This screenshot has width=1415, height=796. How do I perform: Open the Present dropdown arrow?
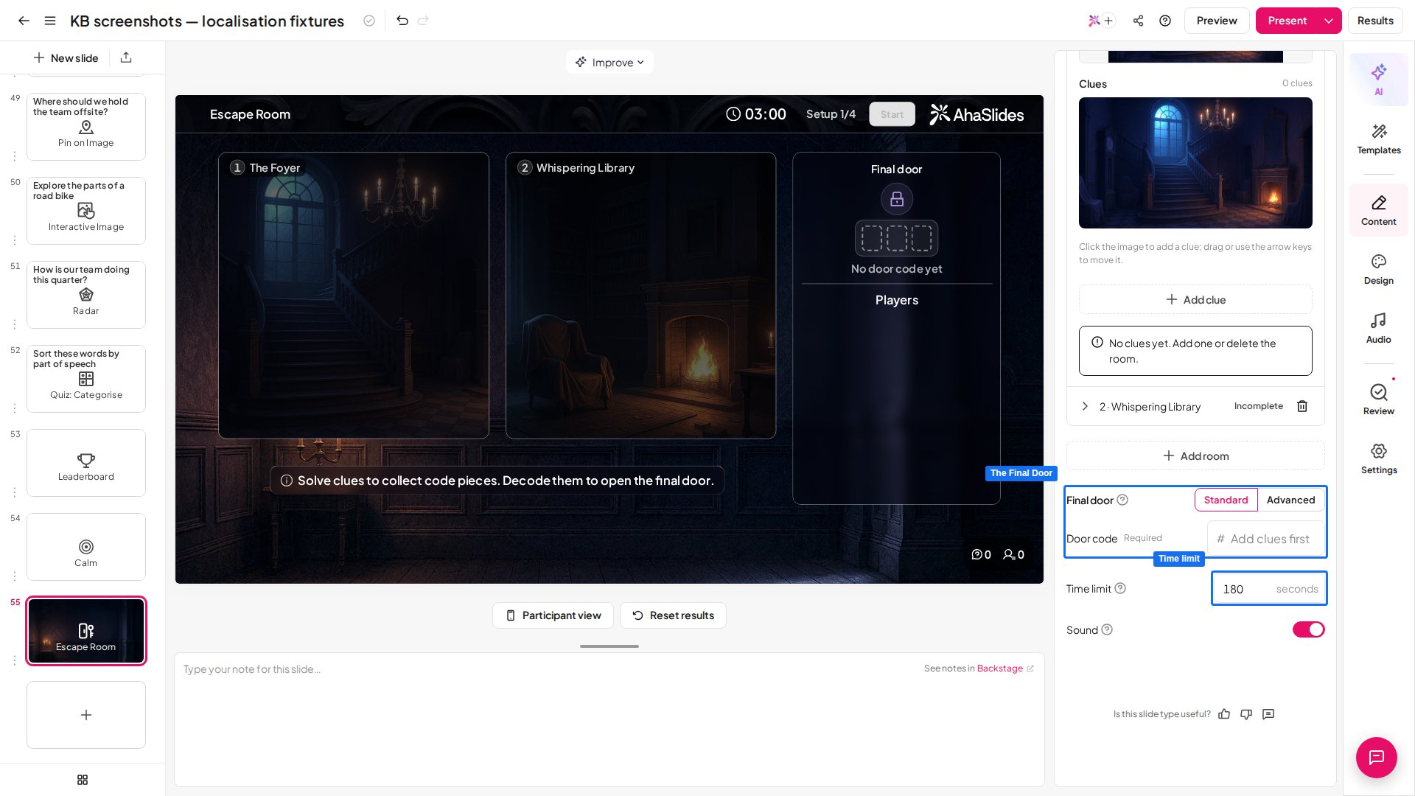(1328, 21)
